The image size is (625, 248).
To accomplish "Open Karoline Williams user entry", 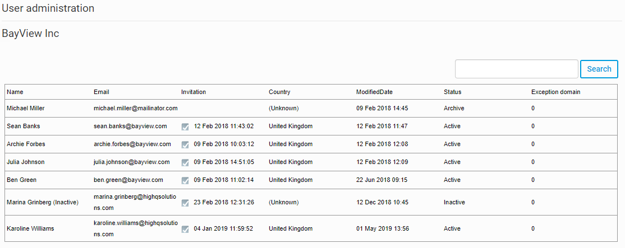I will 30,228.
